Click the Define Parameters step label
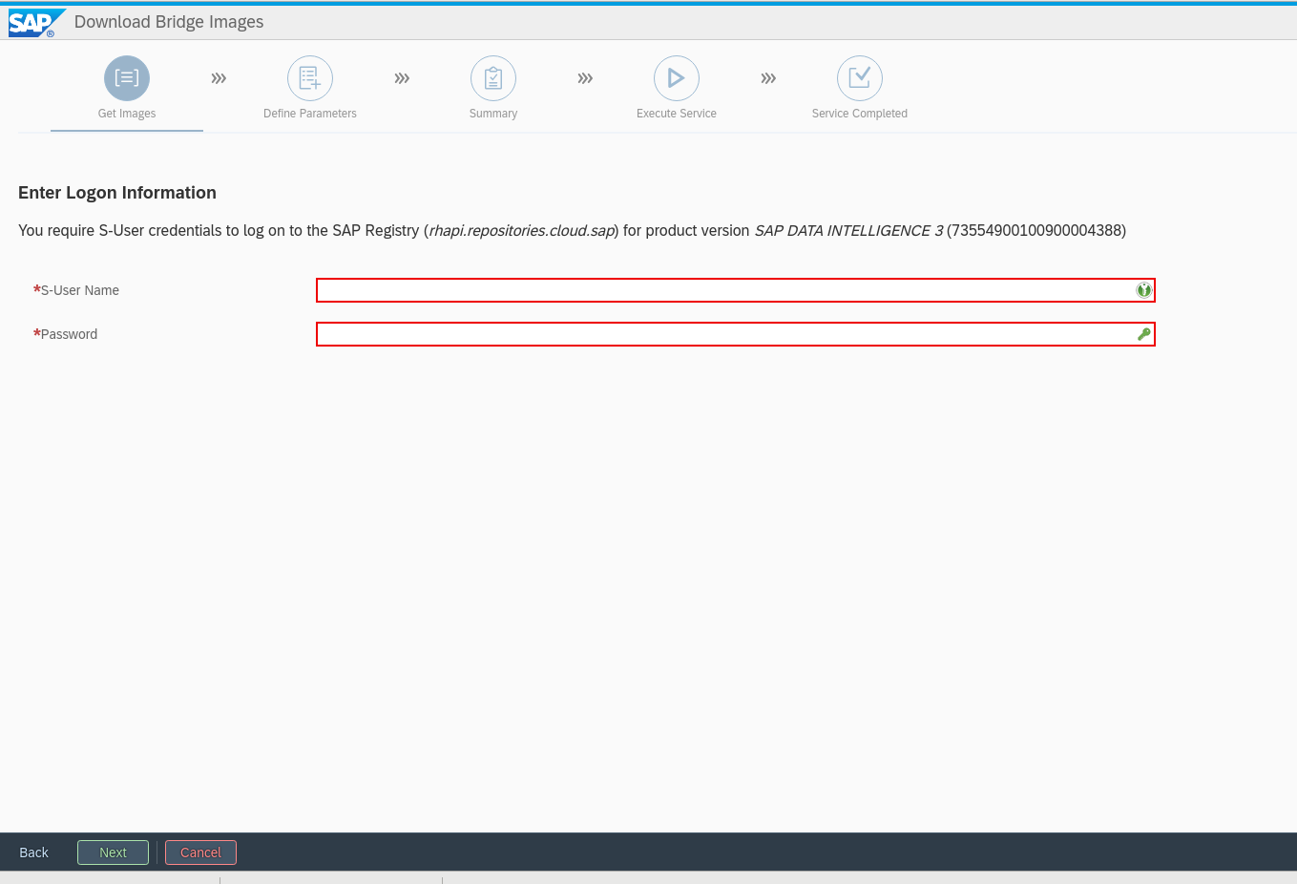The width and height of the screenshot is (1297, 884). pos(310,114)
